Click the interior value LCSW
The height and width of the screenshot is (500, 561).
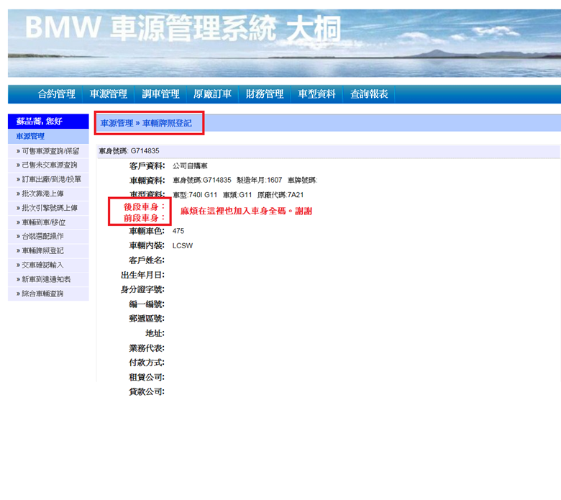(183, 246)
